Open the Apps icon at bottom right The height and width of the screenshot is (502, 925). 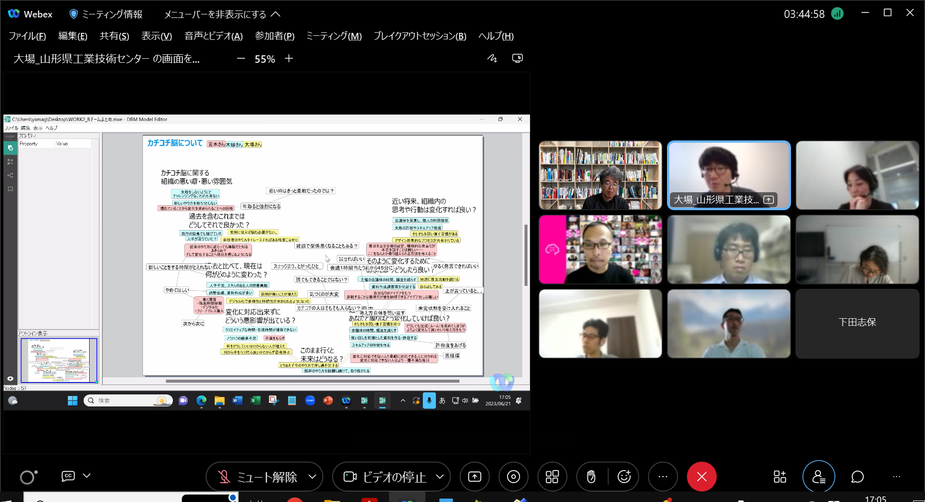[x=780, y=477]
